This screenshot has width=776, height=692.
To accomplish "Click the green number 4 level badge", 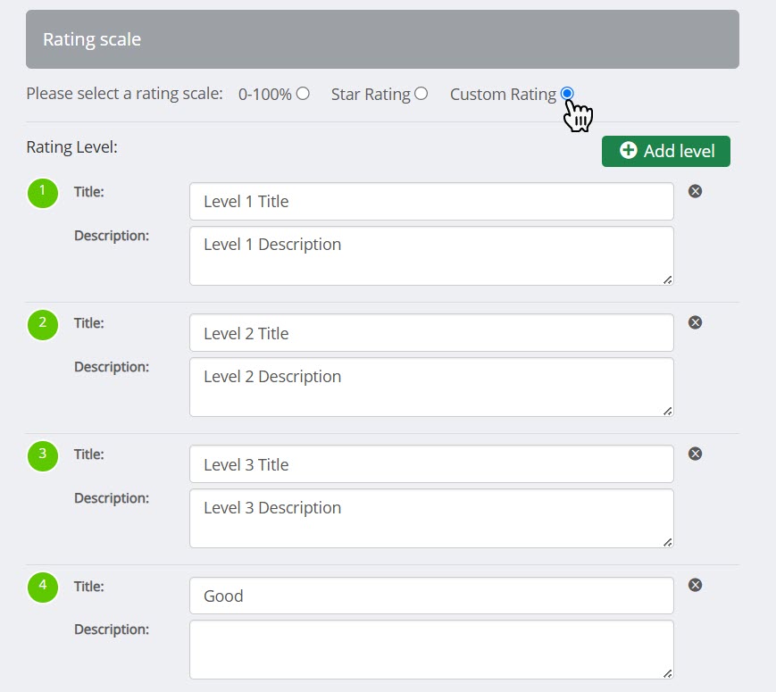I will [43, 587].
